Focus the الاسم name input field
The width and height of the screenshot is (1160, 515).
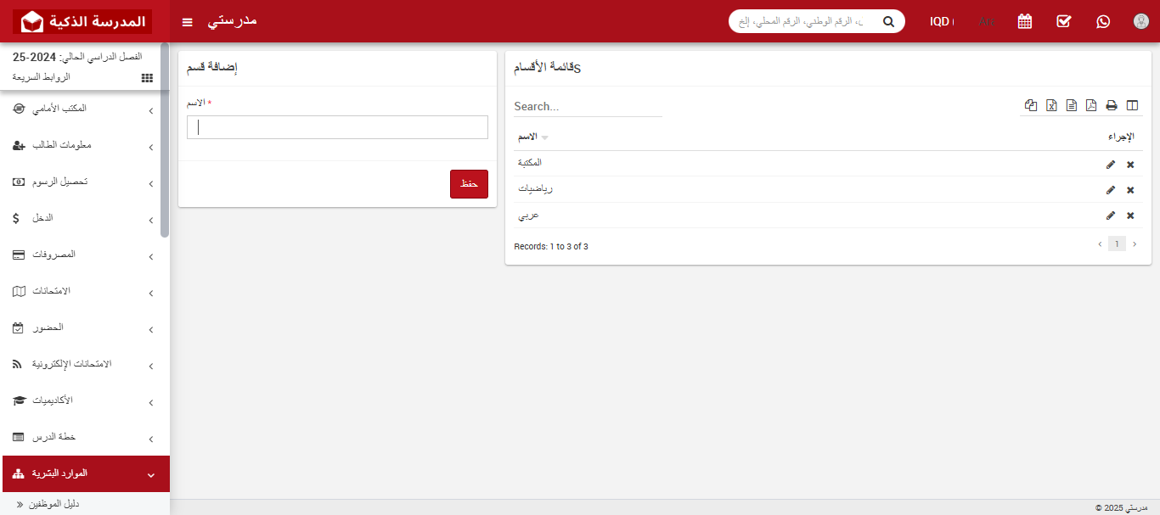point(337,127)
